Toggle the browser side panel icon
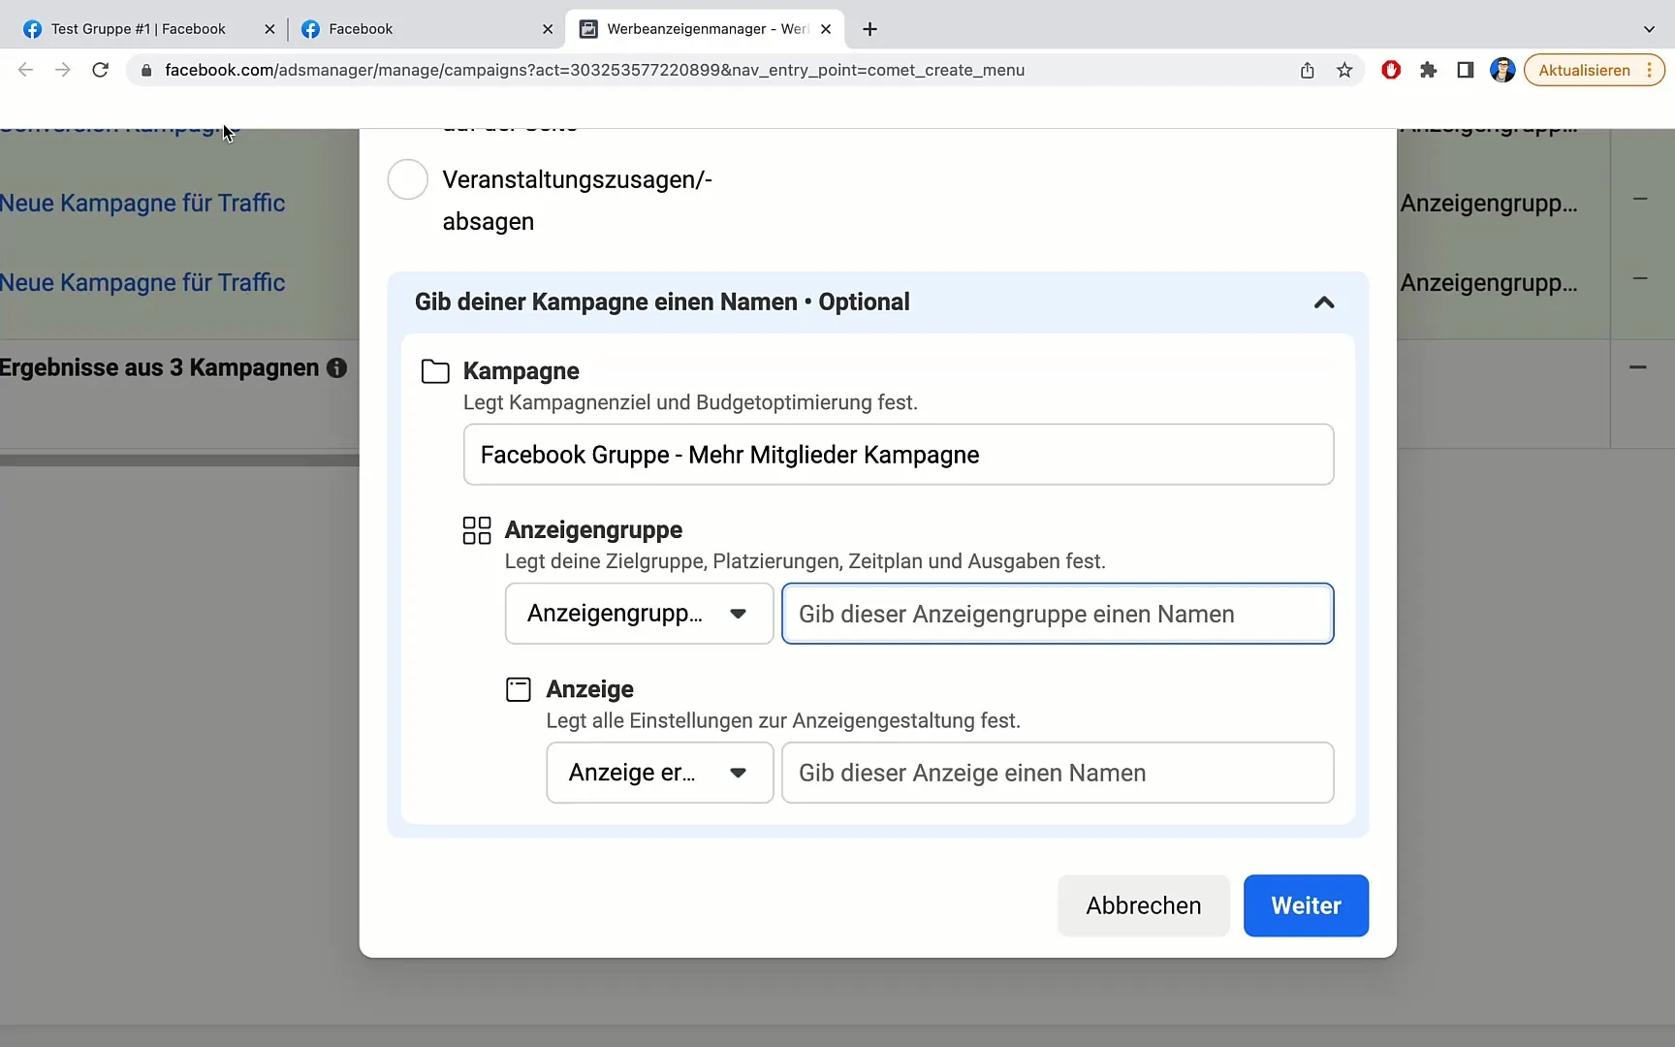Screen dimensions: 1675x1047 point(1466,70)
